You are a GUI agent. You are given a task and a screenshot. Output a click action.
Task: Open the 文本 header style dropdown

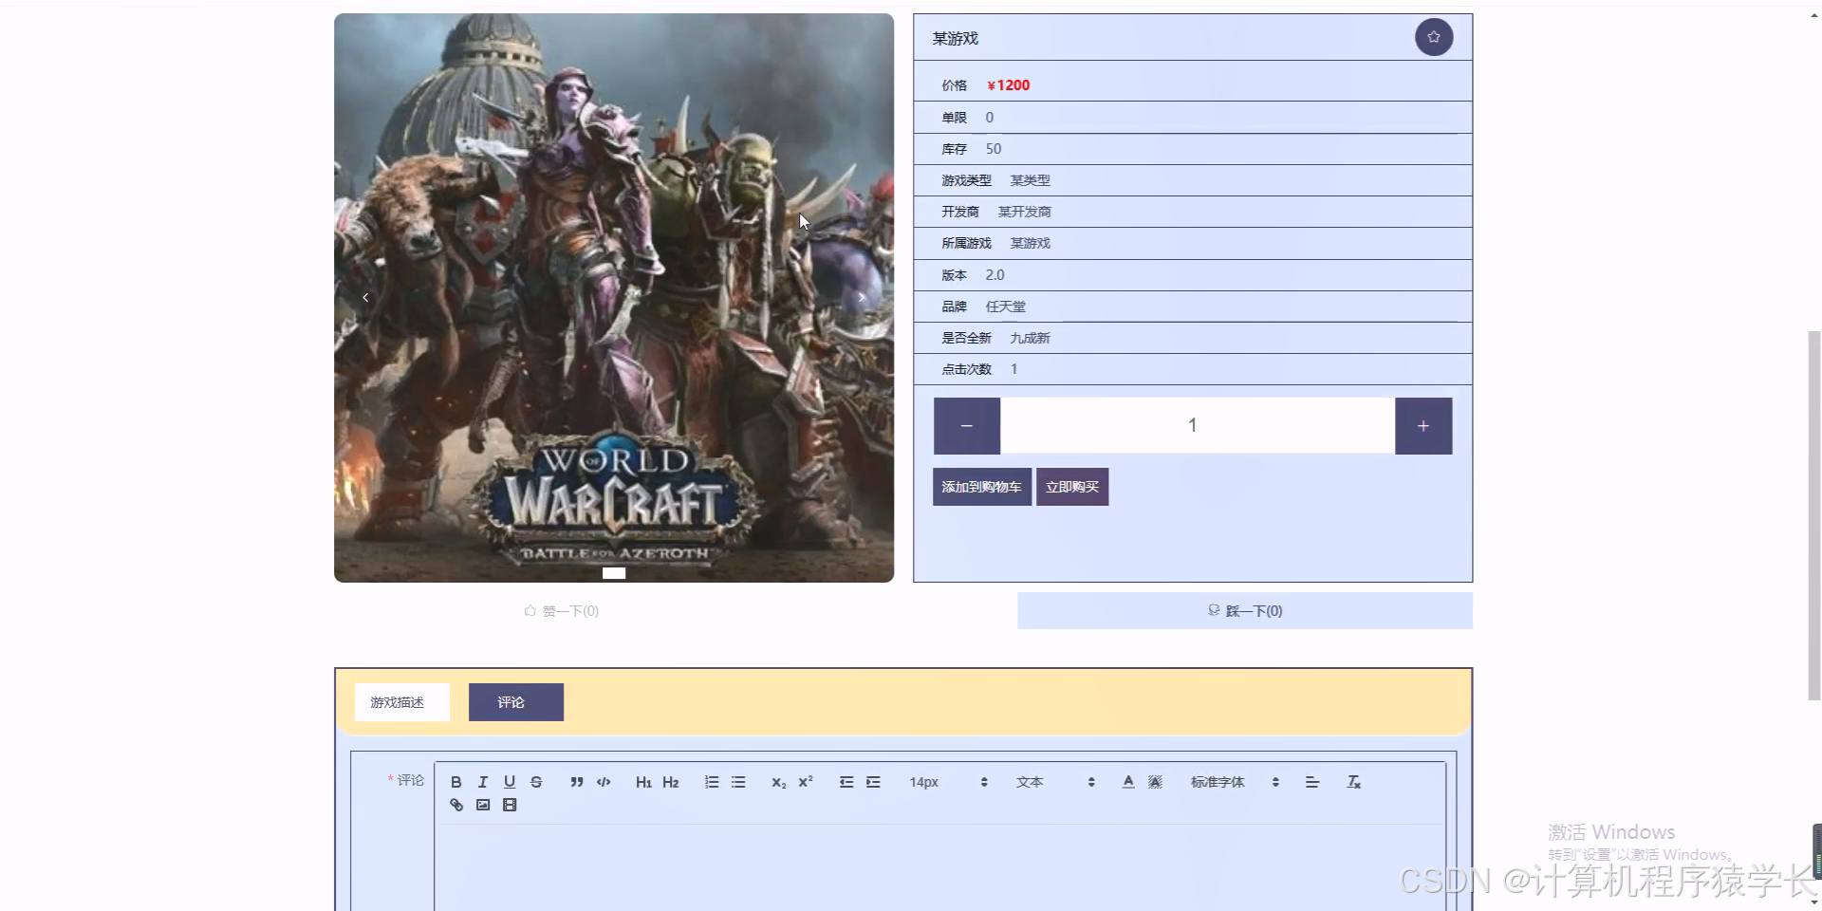point(1055,782)
